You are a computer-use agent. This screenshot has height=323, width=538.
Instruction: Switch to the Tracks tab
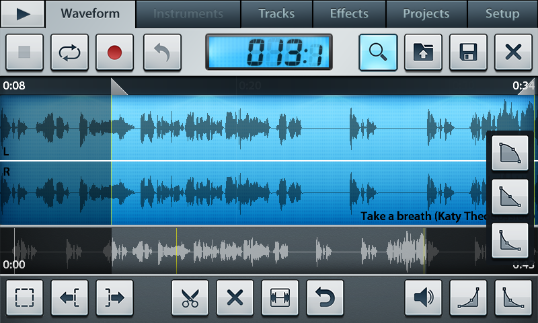point(276,13)
